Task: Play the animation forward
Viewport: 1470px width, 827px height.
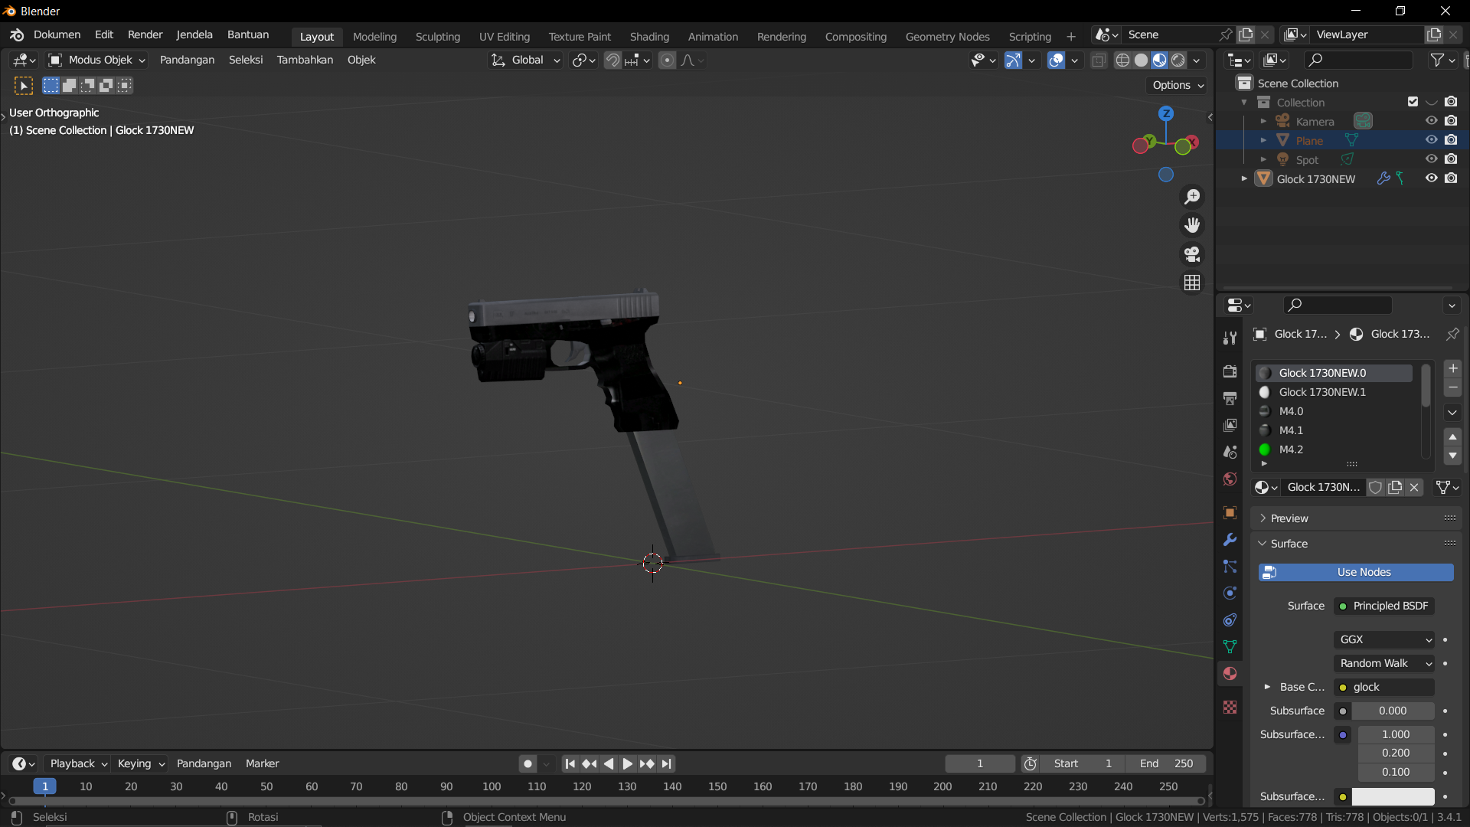Action: click(627, 763)
